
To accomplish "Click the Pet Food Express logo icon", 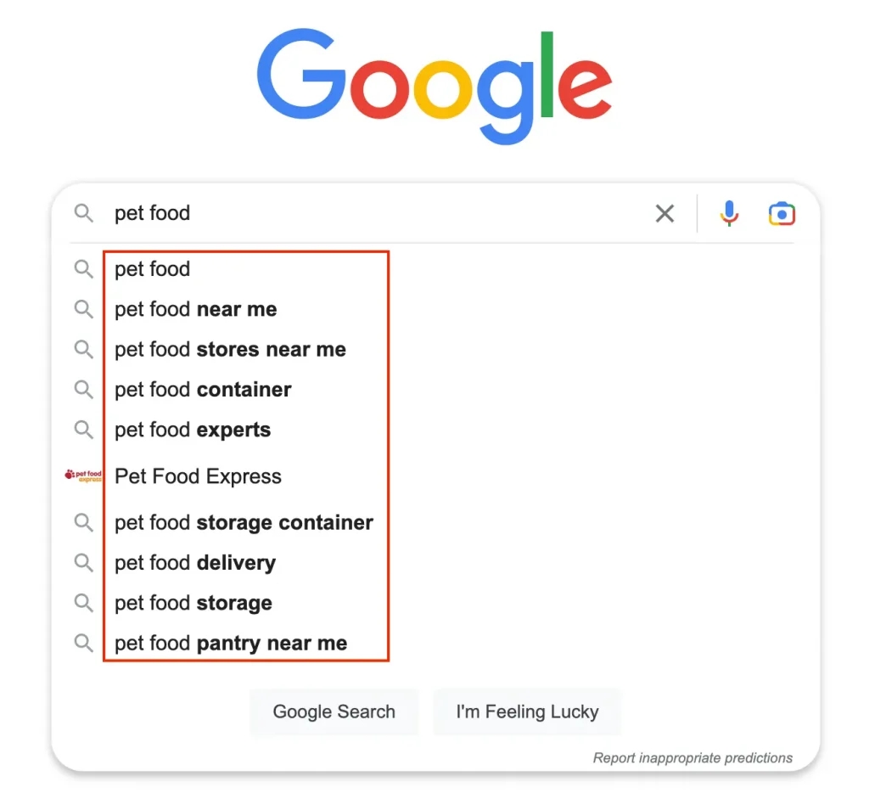I will tap(84, 475).
